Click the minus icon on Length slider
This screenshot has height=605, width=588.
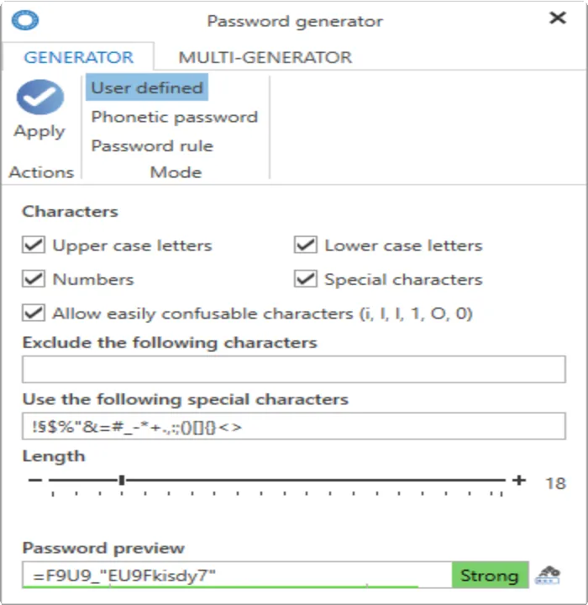click(35, 480)
